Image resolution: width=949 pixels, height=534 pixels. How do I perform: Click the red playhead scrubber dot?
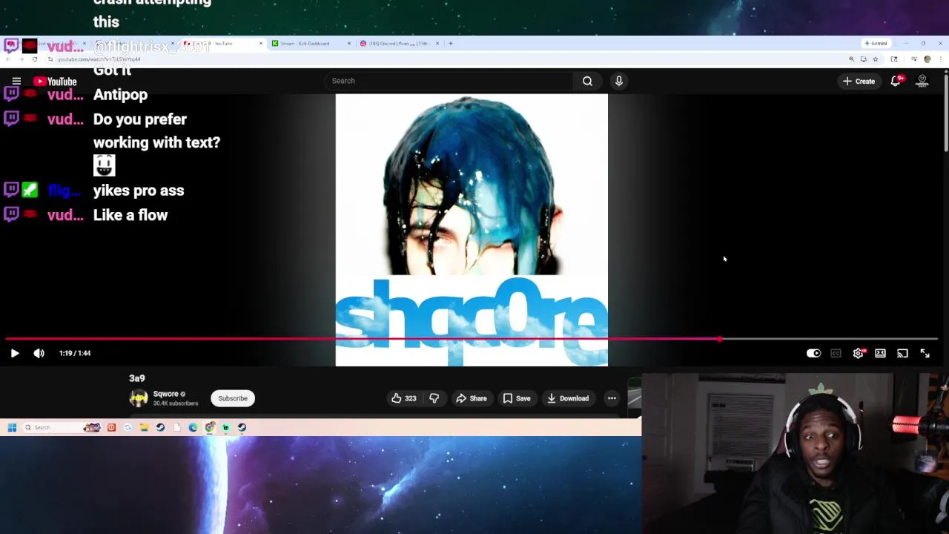point(719,339)
